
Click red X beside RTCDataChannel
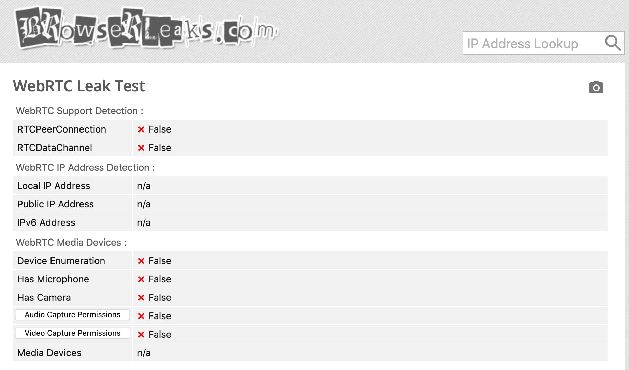coord(141,148)
